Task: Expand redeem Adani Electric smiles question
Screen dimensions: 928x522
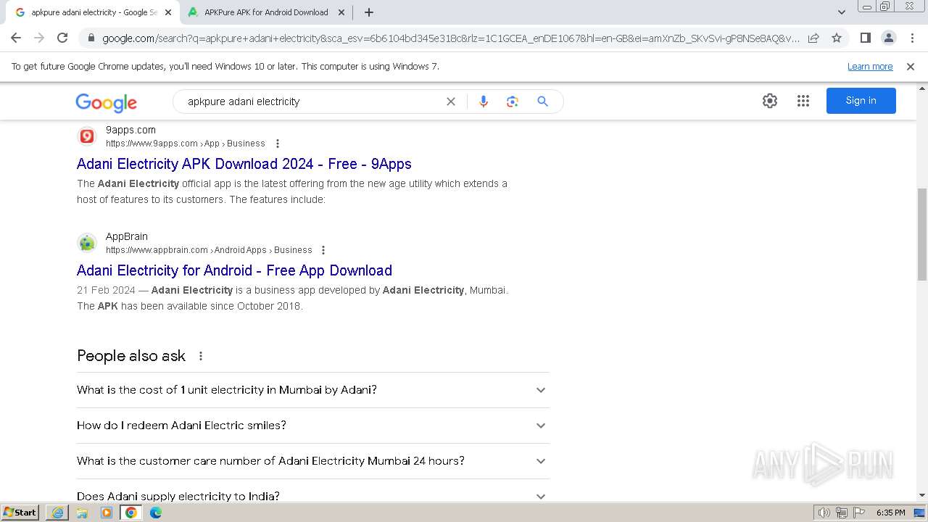Action: point(313,426)
